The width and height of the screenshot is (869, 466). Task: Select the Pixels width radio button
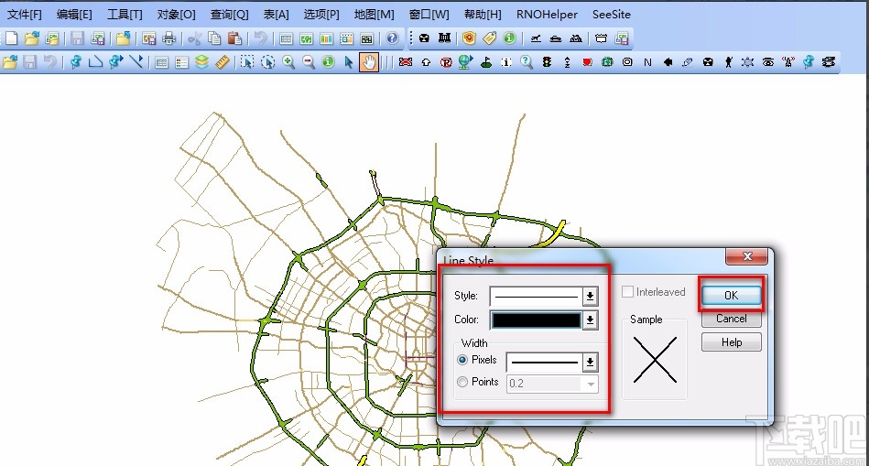[x=462, y=360]
